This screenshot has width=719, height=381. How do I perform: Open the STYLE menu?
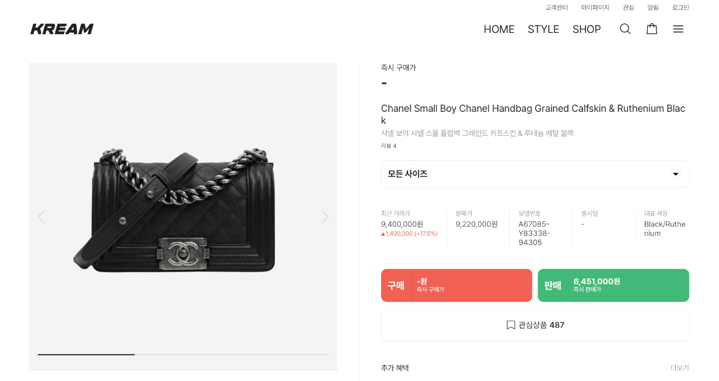[x=543, y=29]
